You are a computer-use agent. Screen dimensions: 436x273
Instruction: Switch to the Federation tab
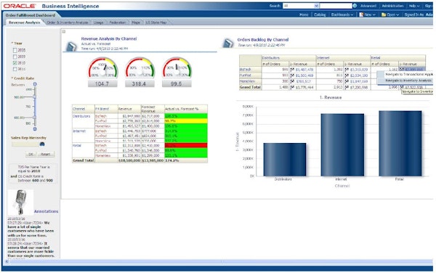pos(117,23)
